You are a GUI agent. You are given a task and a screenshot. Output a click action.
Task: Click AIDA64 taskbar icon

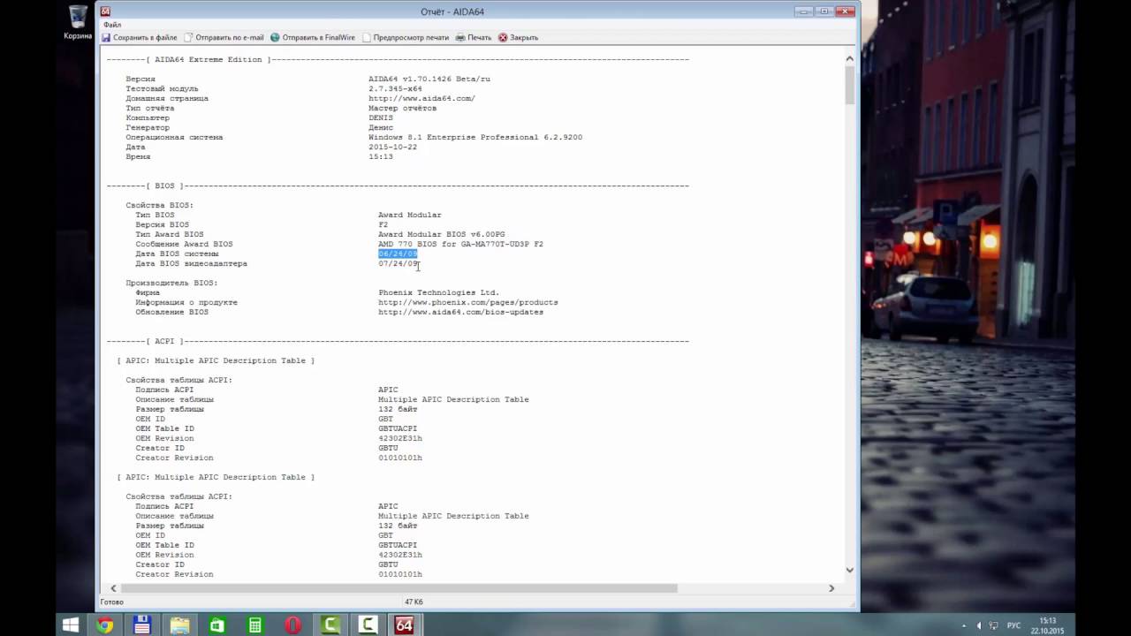click(x=405, y=625)
